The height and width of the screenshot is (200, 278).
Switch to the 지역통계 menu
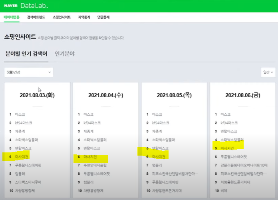(84, 17)
